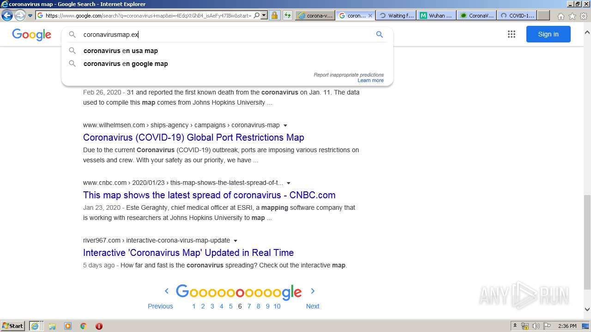Screen dimensions: 591x332
Task: Click the page scrollbar thumb
Action: (587, 242)
